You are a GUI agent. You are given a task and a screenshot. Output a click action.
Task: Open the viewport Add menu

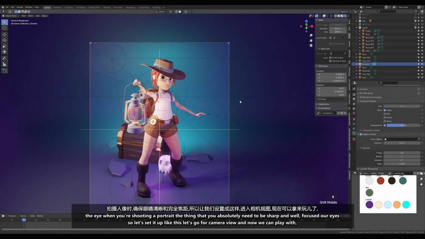38,16
